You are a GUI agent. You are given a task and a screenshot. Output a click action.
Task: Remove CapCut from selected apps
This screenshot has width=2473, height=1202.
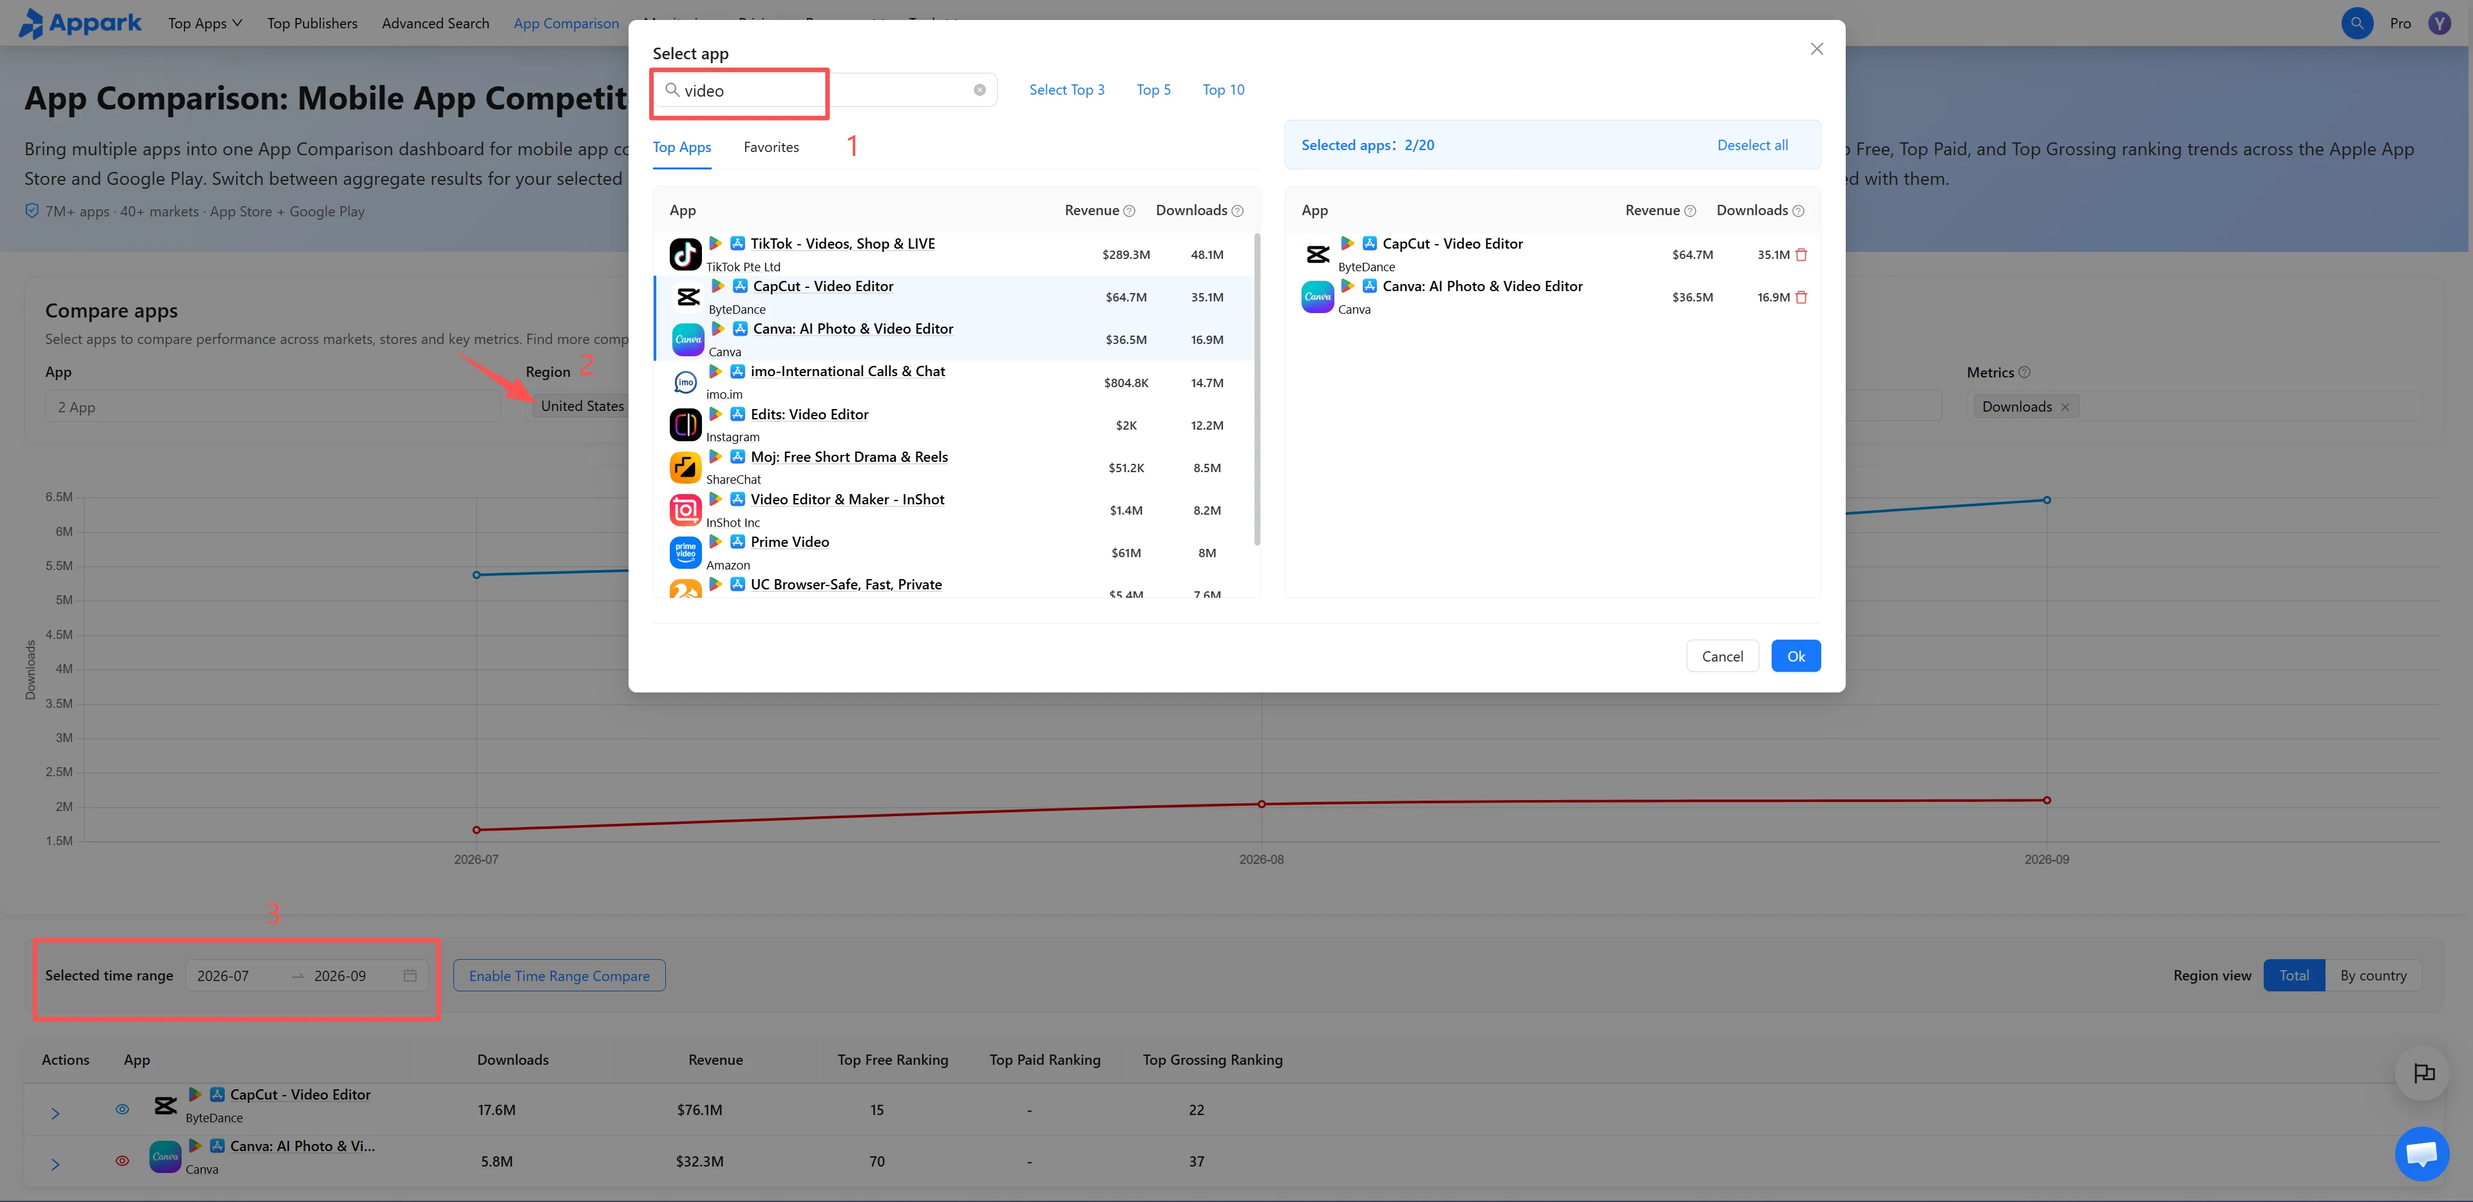[1801, 255]
